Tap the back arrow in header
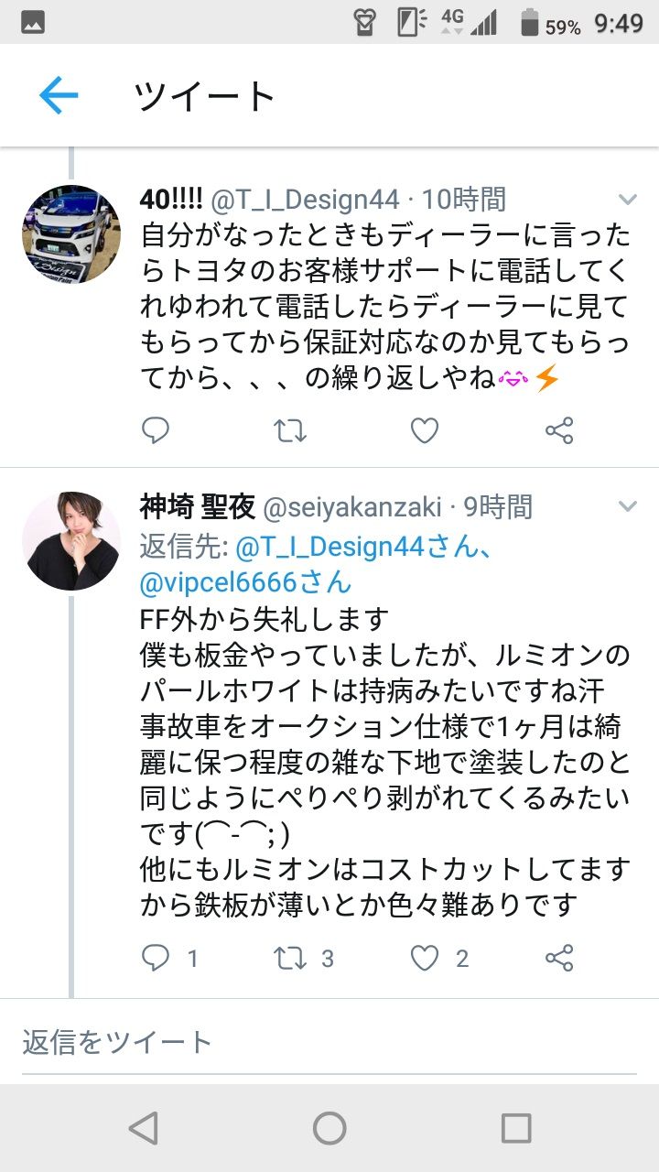The height and width of the screenshot is (1172, 659). coord(59,95)
